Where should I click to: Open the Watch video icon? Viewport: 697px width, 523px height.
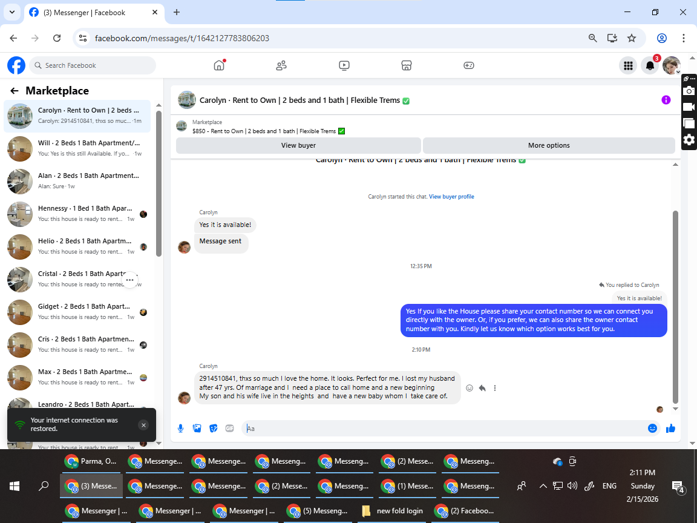click(x=344, y=65)
